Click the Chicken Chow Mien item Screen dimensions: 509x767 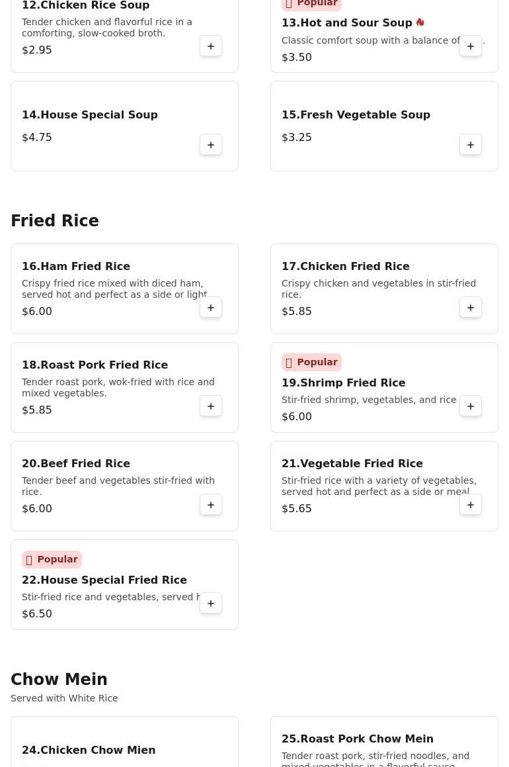pyautogui.click(x=89, y=750)
